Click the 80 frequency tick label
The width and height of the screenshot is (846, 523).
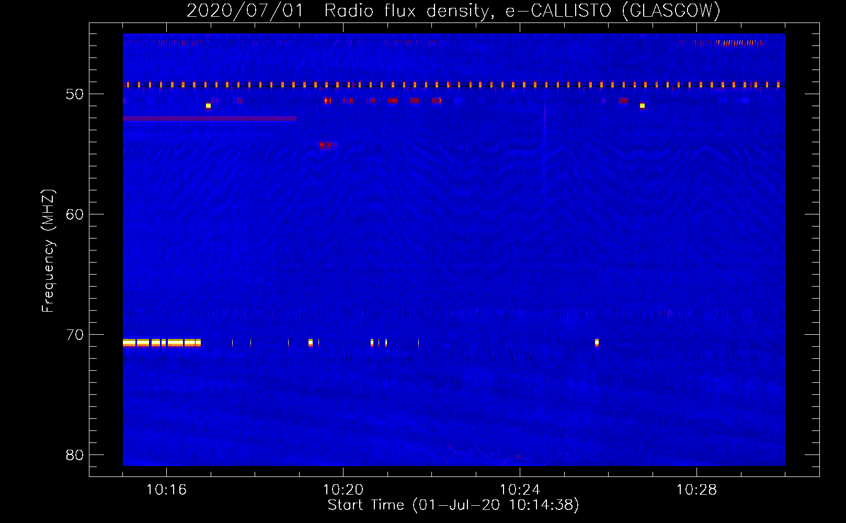click(x=74, y=455)
